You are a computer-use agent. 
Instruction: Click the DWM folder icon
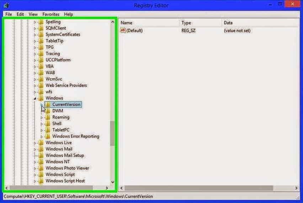(x=48, y=111)
